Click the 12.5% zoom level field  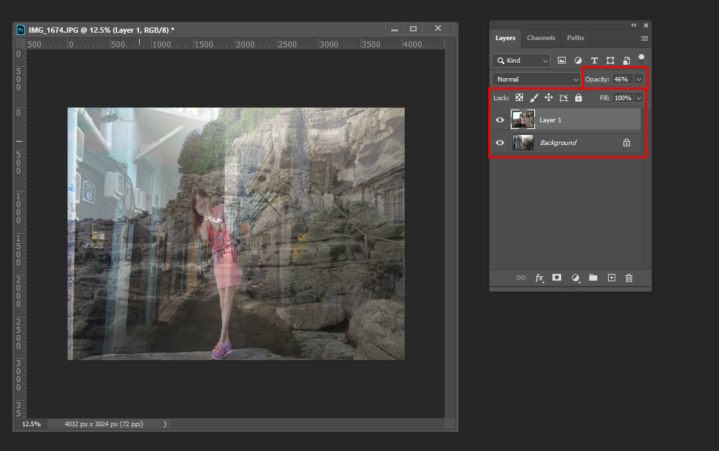[31, 424]
